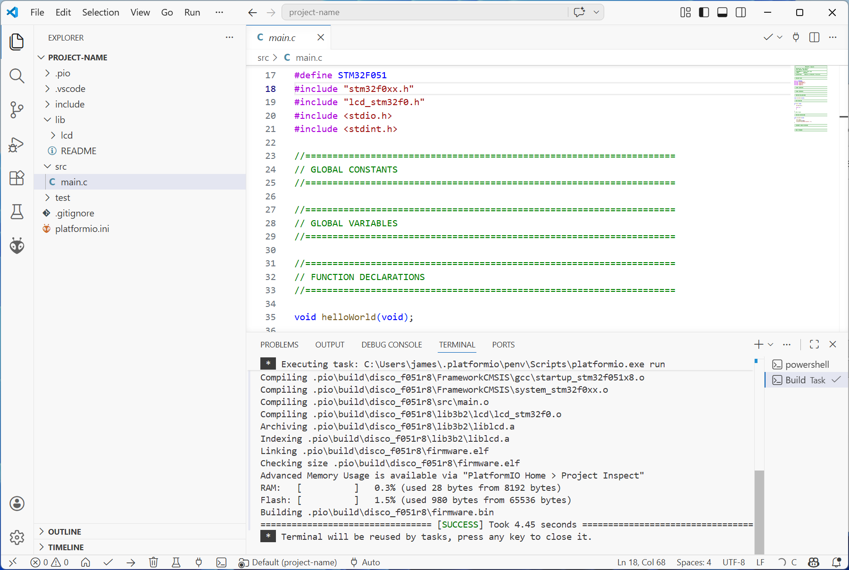849x570 pixels.
Task: Open the Testing flask icon in activity bar
Action: (x=17, y=212)
